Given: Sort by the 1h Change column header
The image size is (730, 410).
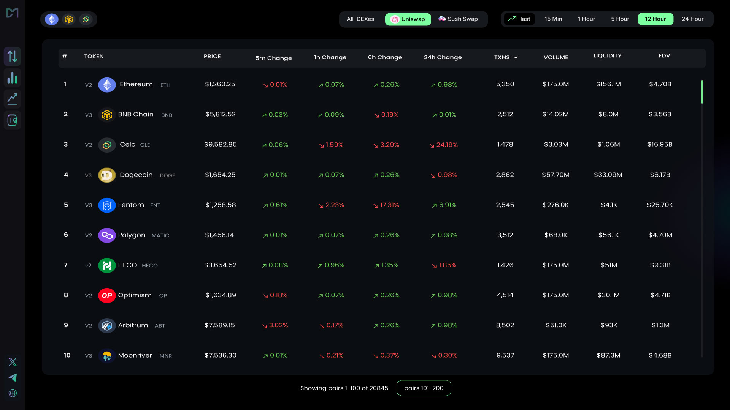Looking at the screenshot, I should 330,57.
